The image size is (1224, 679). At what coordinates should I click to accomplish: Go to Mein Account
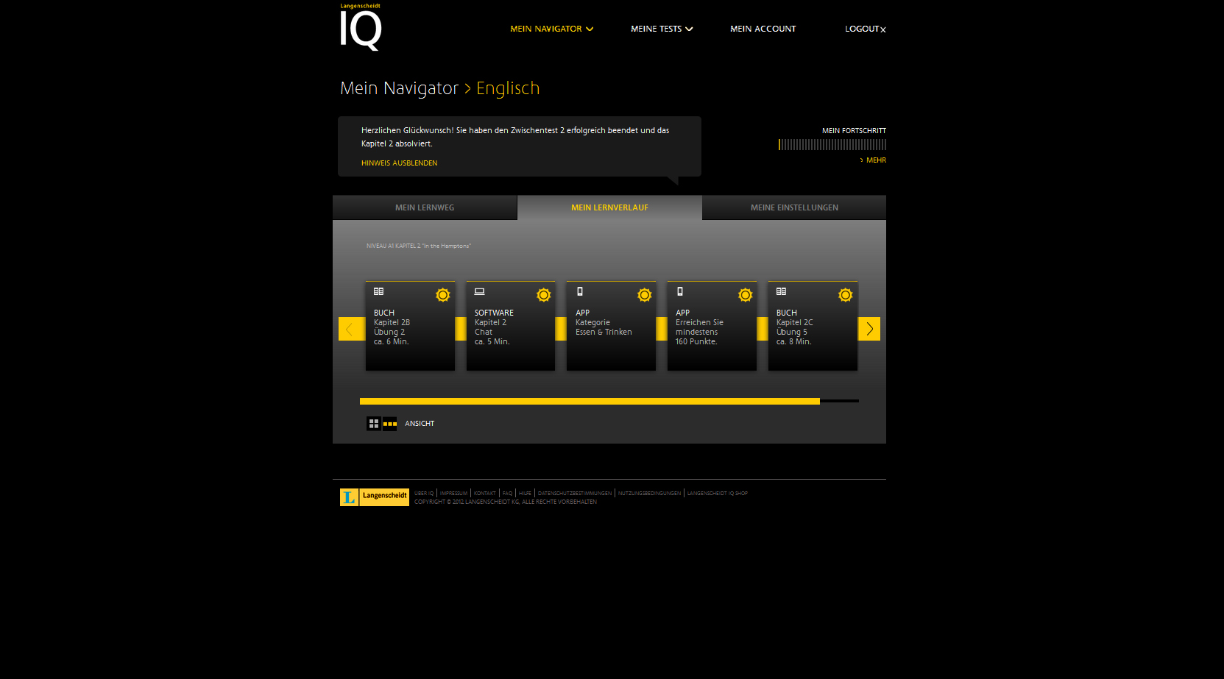[763, 29]
